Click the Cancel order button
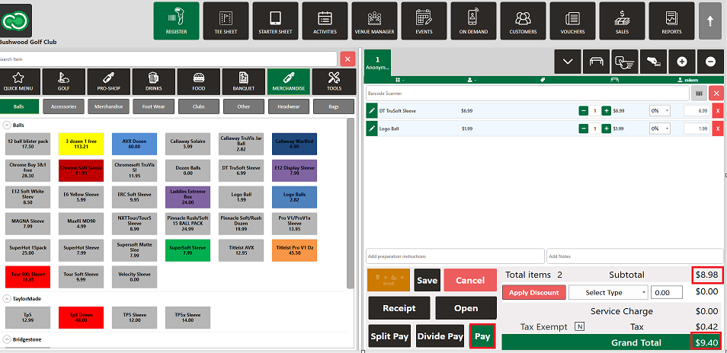 (470, 281)
